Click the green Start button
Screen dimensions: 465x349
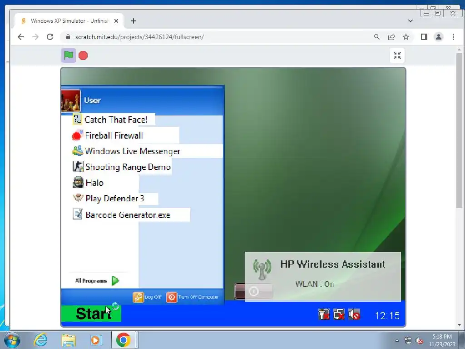pos(91,314)
